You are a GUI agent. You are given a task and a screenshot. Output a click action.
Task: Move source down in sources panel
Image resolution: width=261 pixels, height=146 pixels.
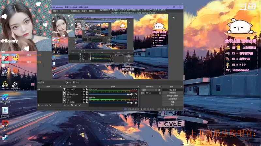coord(80,105)
